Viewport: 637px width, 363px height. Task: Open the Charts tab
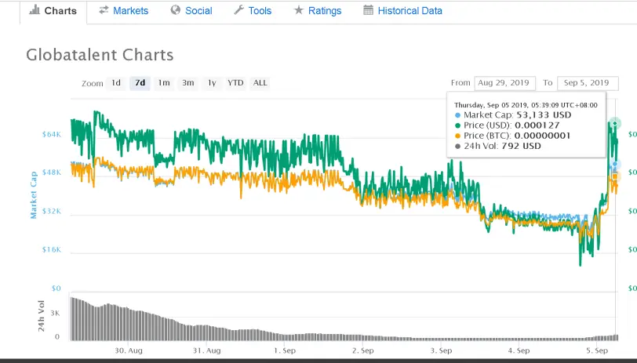53,11
